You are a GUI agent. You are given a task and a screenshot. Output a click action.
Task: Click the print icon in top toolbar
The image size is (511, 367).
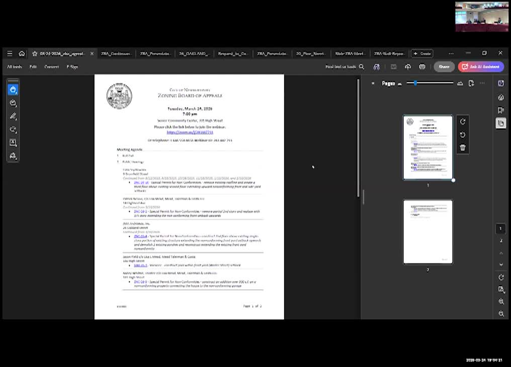422,67
